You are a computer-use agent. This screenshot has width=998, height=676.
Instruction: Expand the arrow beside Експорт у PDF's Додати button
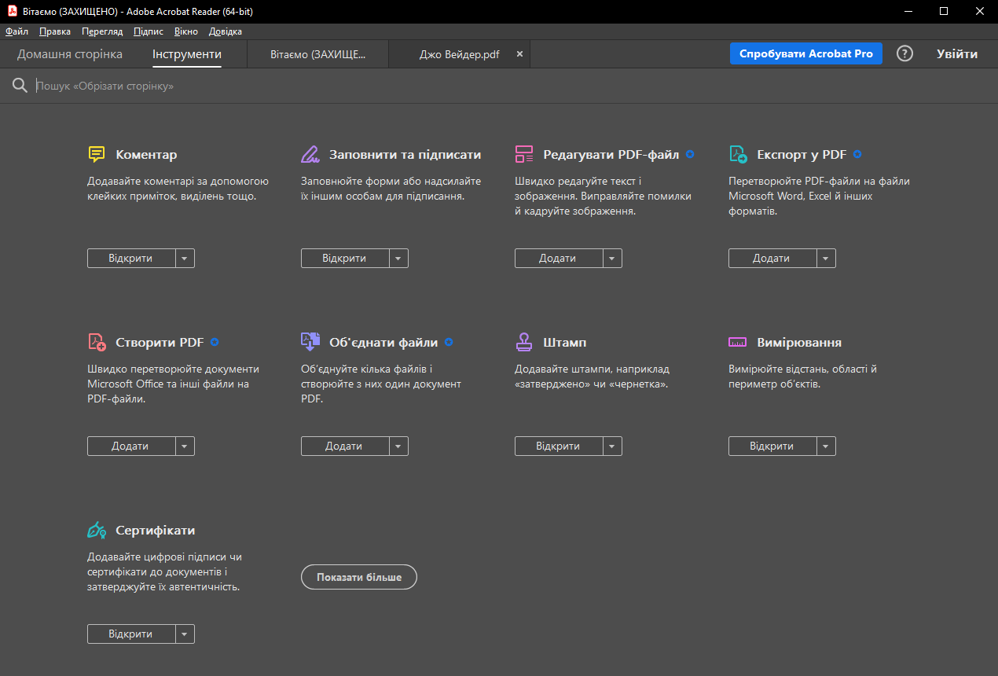click(826, 258)
